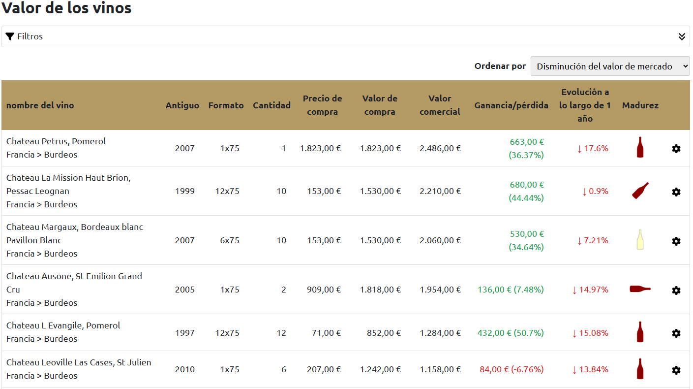The image size is (693, 389).
Task: Open the Chateau L Evangile, Pomerol entry
Action: 63,325
